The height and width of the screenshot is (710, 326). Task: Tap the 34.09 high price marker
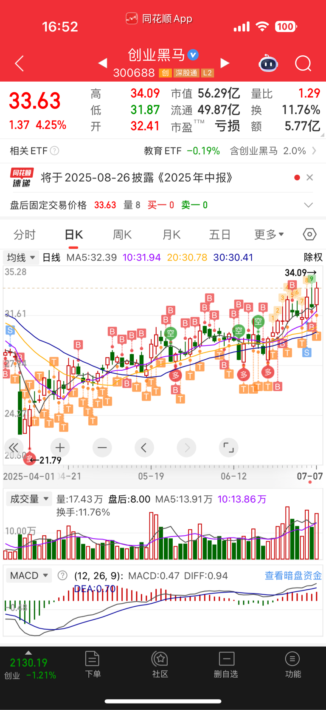(x=301, y=273)
